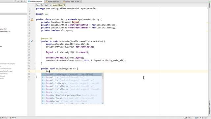The image size is (211, 119).
Task: Click the class gutter icon beside MainActivity declaration
Action: pos(32,20)
